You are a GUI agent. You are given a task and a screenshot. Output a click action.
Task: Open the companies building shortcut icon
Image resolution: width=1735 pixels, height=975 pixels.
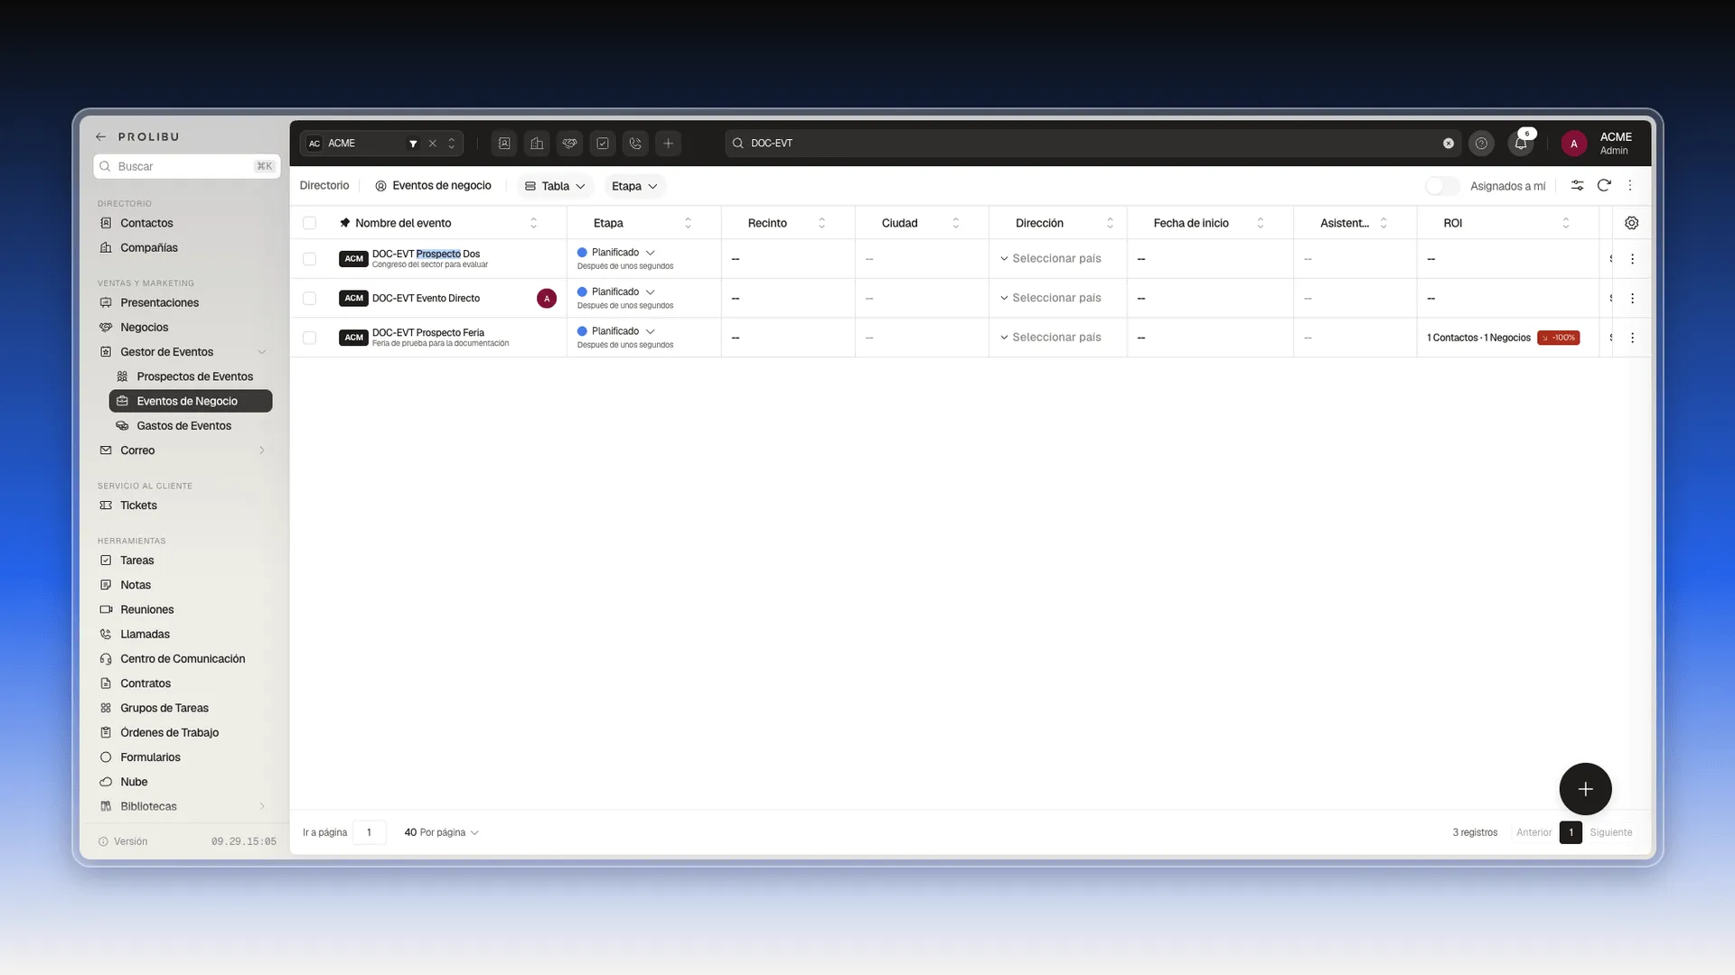(x=537, y=144)
